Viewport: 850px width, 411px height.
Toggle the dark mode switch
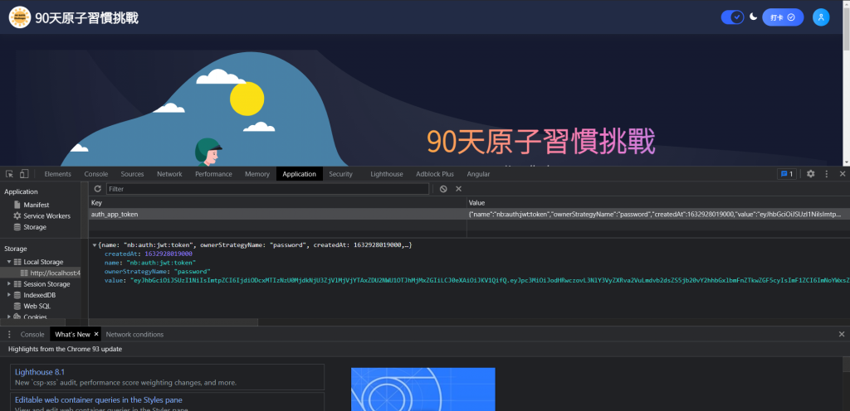tap(732, 17)
